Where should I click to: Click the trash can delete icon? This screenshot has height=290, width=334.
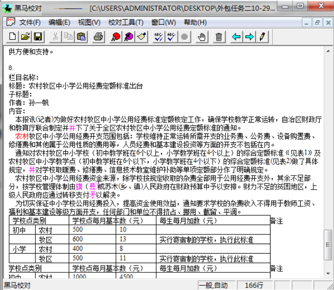point(219,37)
